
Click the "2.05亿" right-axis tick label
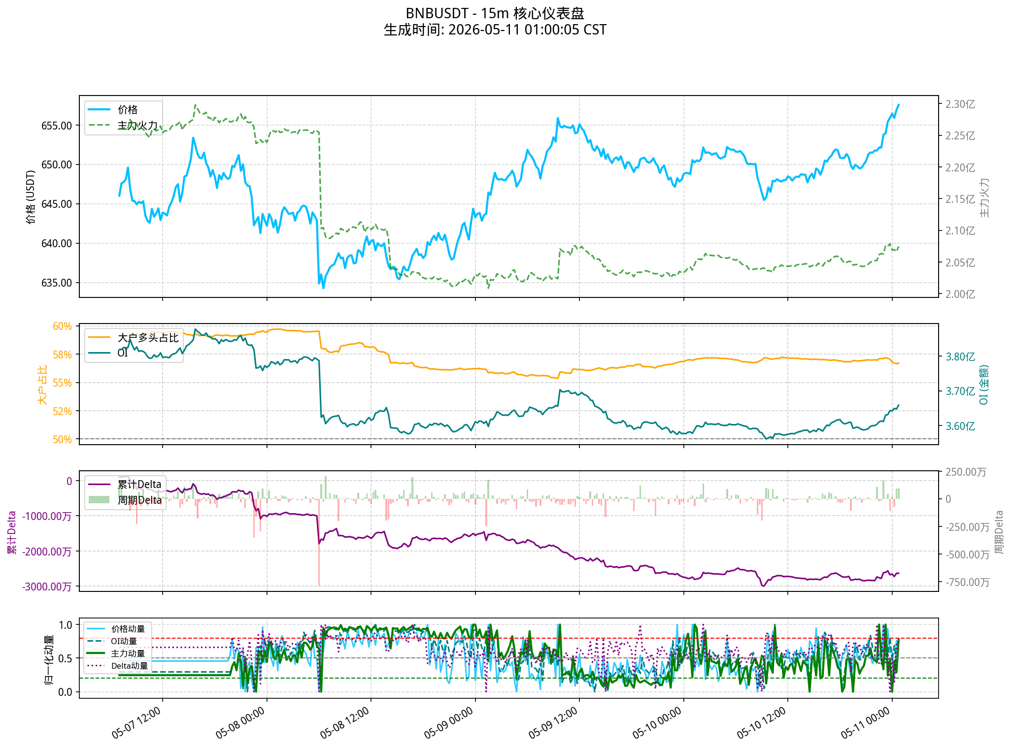pos(960,263)
